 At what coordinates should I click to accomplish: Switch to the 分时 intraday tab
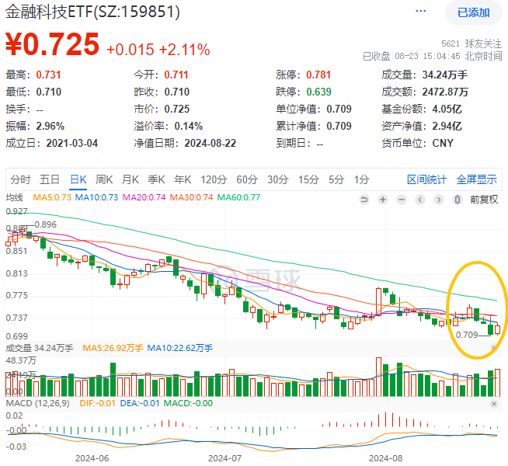21,179
